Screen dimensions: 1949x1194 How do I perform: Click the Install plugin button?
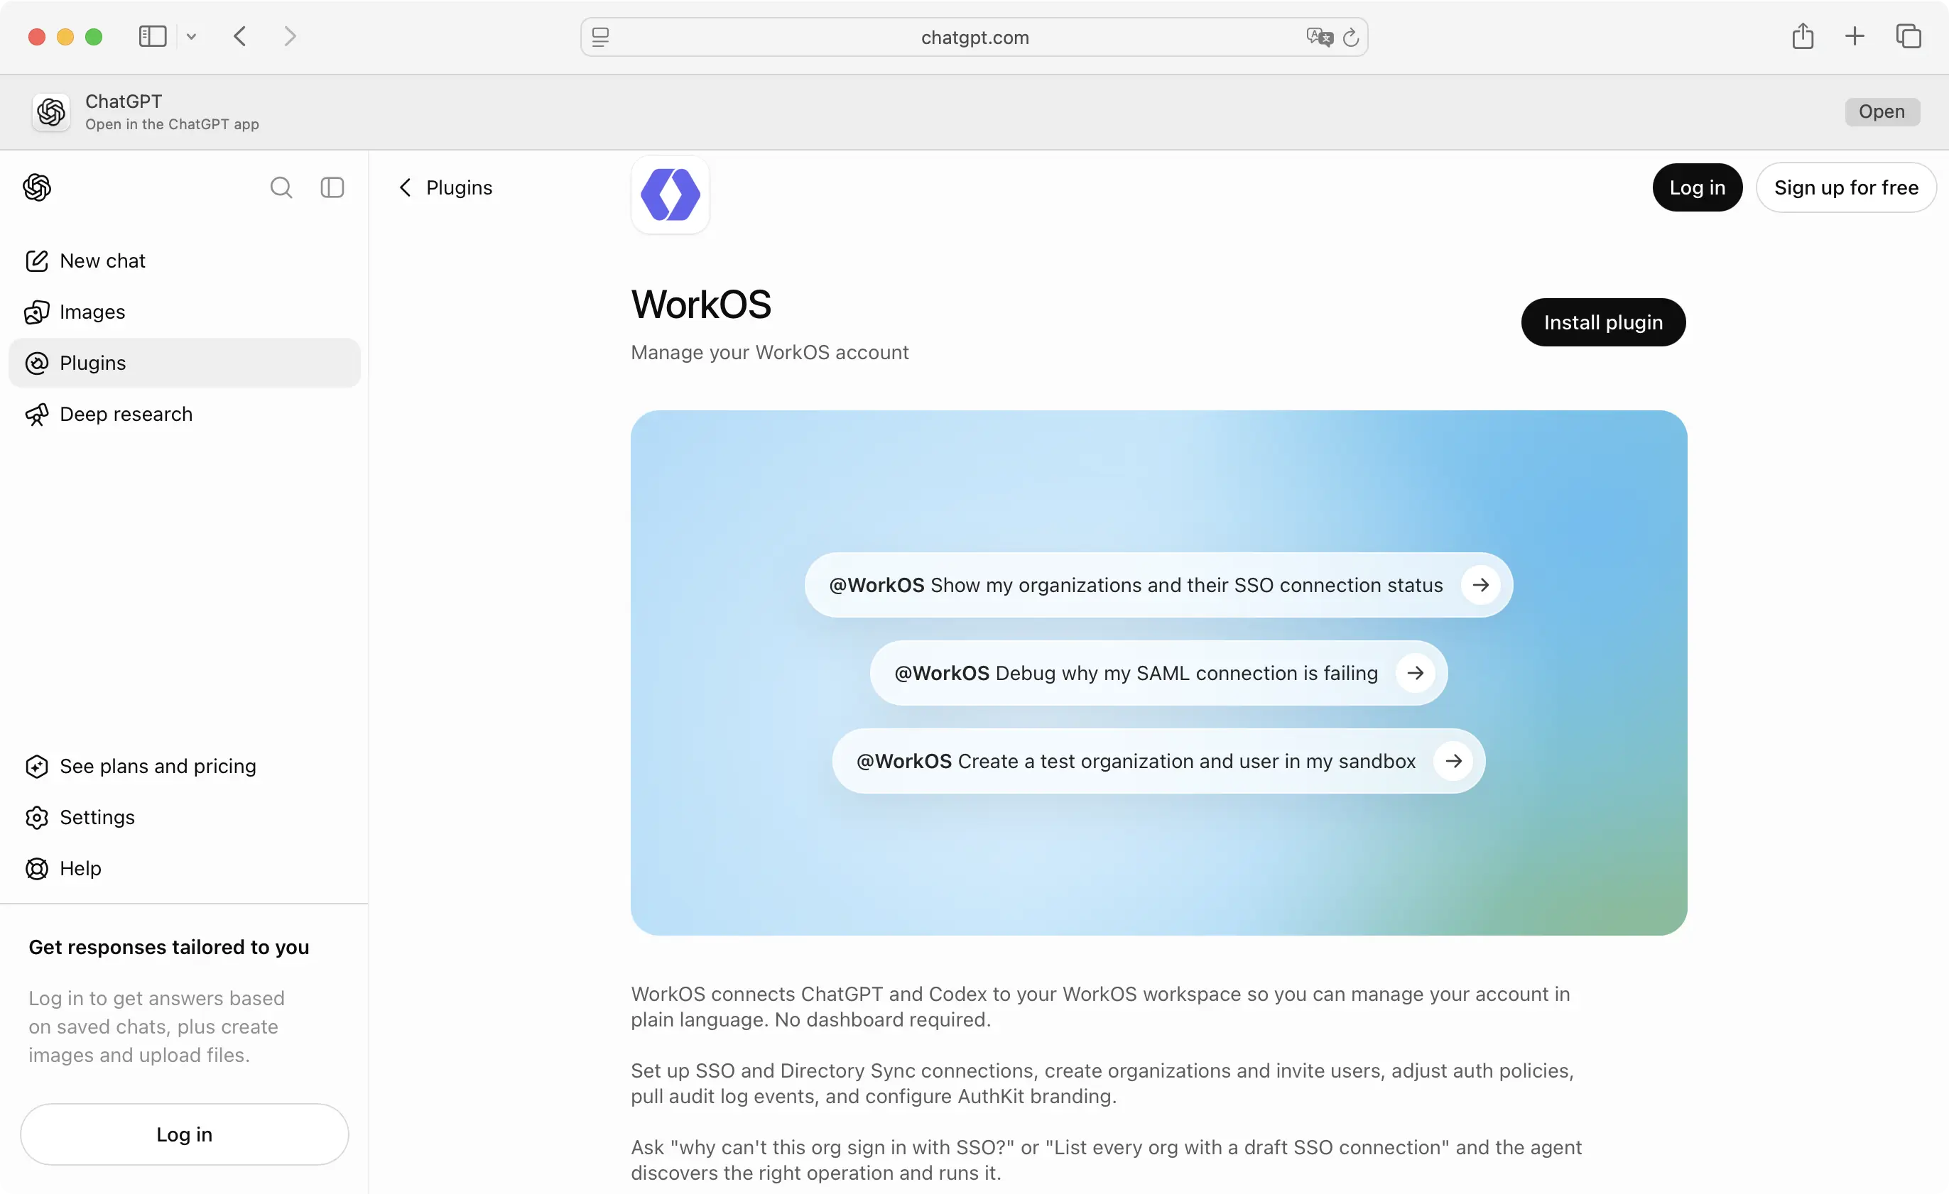(x=1602, y=322)
